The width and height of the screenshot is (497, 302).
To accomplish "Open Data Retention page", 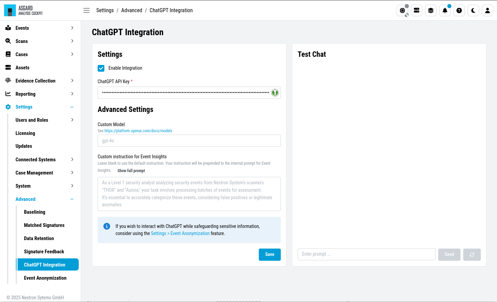I will (39, 238).
